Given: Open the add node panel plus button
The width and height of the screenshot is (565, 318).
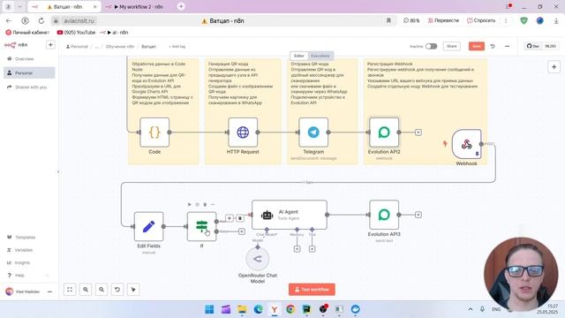Looking at the screenshot, I should point(554,67).
